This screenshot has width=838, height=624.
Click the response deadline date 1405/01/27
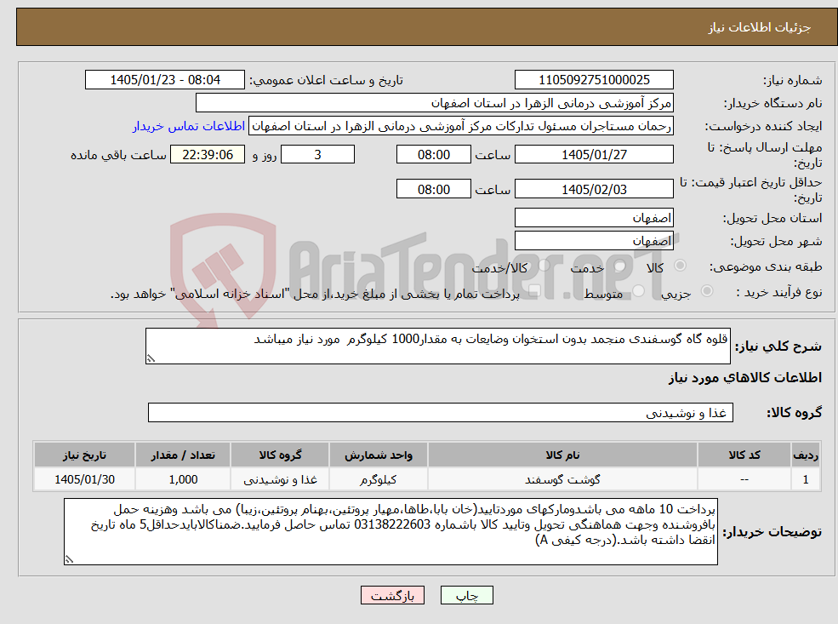pyautogui.click(x=594, y=155)
